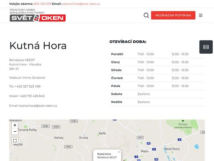Click the Vedoucí: Anna Janatová text

tap(27, 78)
